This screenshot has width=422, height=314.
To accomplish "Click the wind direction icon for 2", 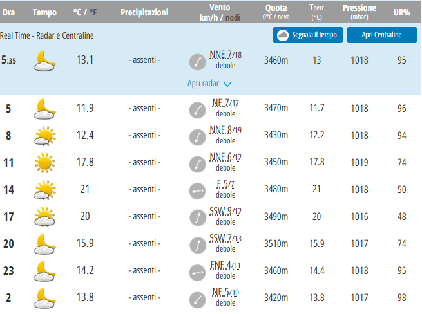I will coord(197,299).
